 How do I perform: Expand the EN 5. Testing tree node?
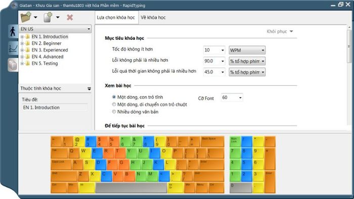pos(22,64)
